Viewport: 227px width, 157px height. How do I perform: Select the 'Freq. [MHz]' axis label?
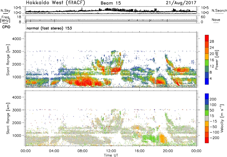[x=5, y=19]
